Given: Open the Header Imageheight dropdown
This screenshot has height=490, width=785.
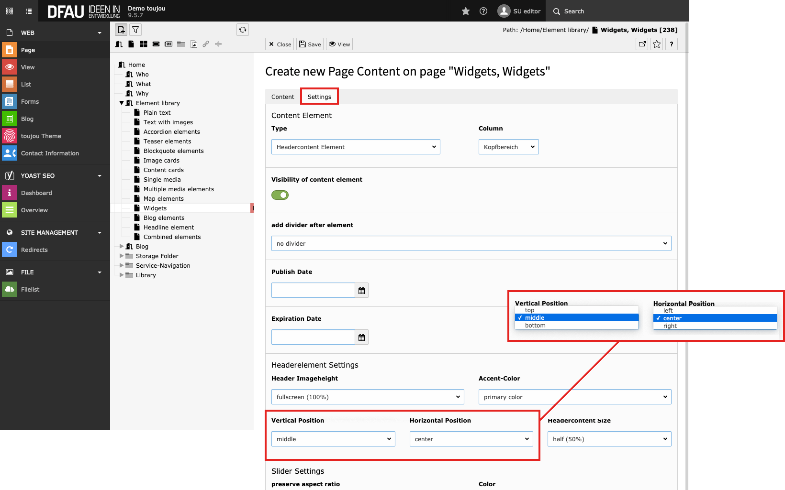Looking at the screenshot, I should pyautogui.click(x=367, y=397).
